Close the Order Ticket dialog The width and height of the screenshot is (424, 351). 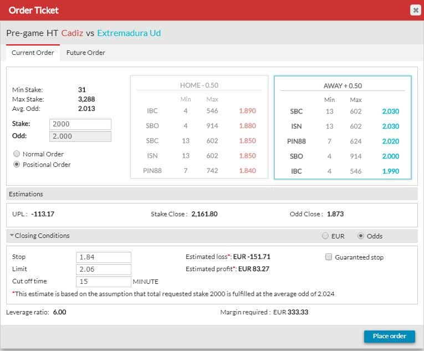coord(416,11)
